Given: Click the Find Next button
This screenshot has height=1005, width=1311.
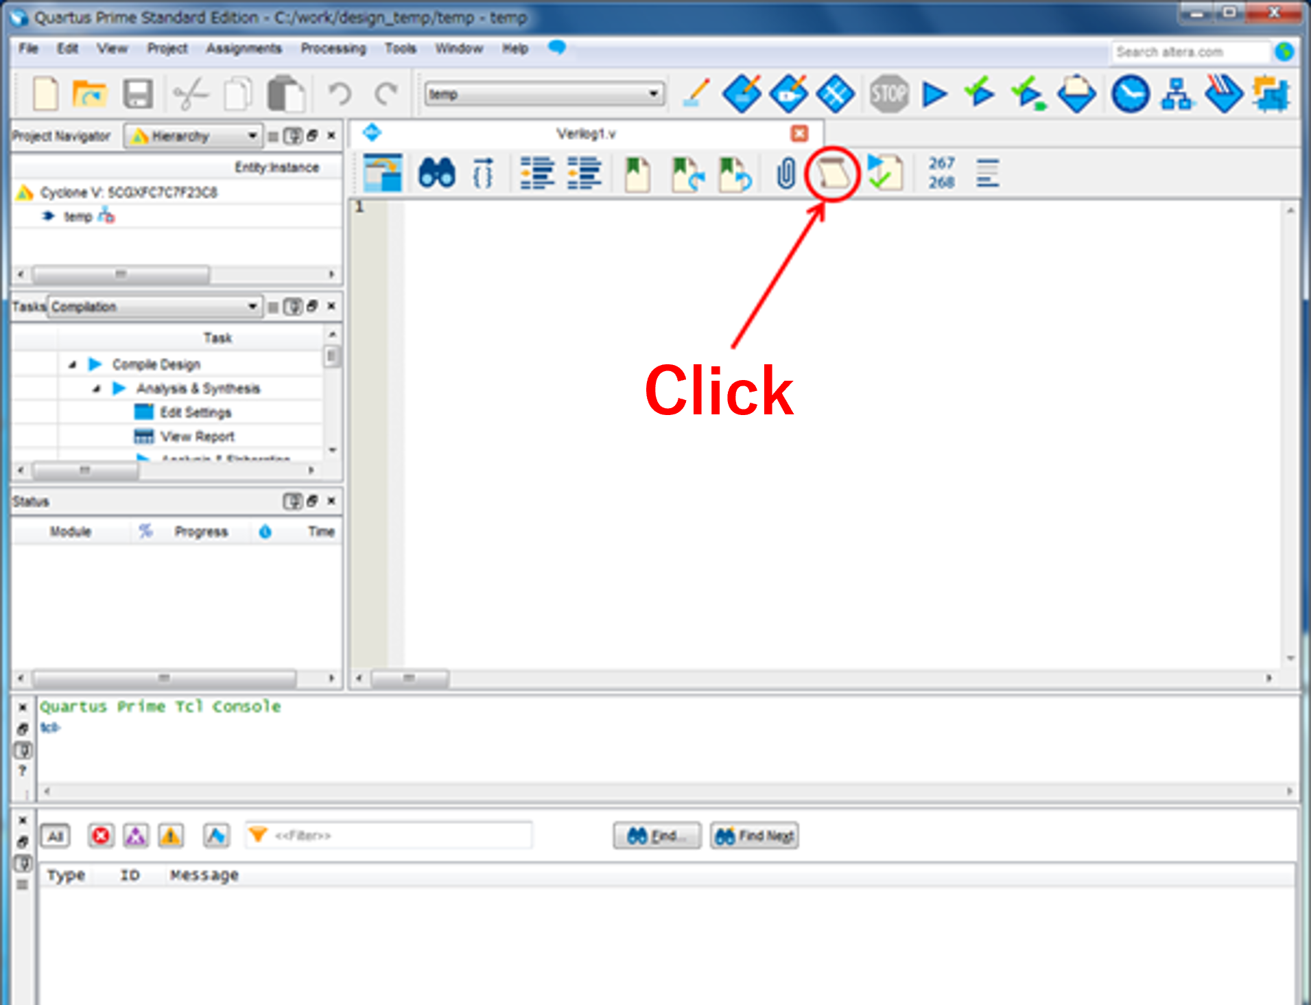Looking at the screenshot, I should 755,836.
